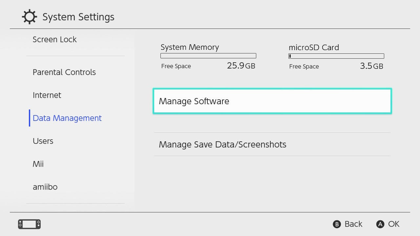The image size is (420, 236).
Task: Choose Mii from the settings list
Action: pyautogui.click(x=38, y=164)
